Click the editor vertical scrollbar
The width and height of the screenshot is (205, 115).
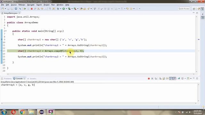pyautogui.click(x=196, y=44)
